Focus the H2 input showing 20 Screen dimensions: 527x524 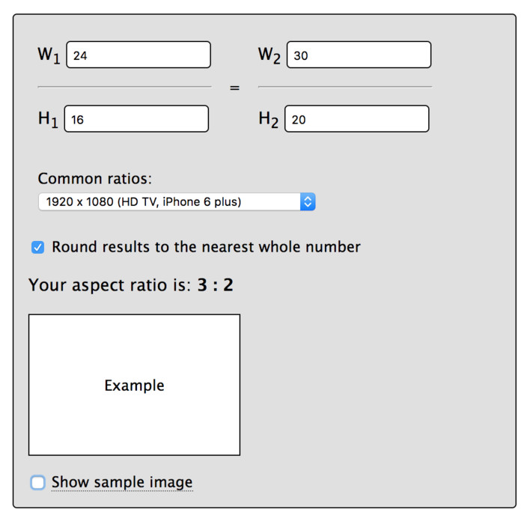(357, 119)
